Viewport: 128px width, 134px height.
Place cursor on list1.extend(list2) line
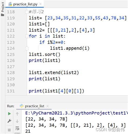pos(54,73)
